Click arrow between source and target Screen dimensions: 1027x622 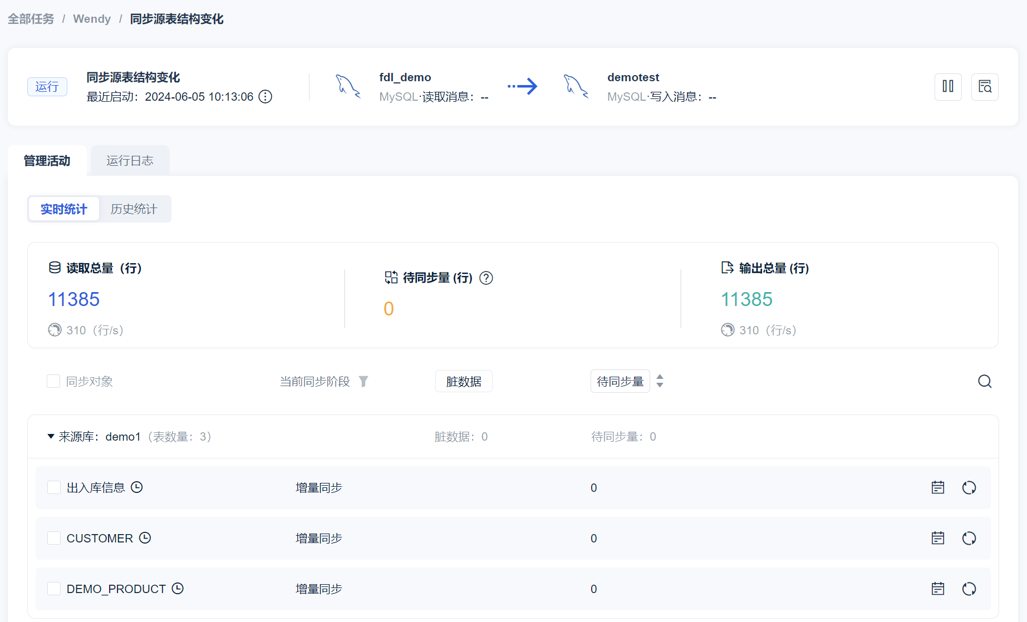(523, 86)
